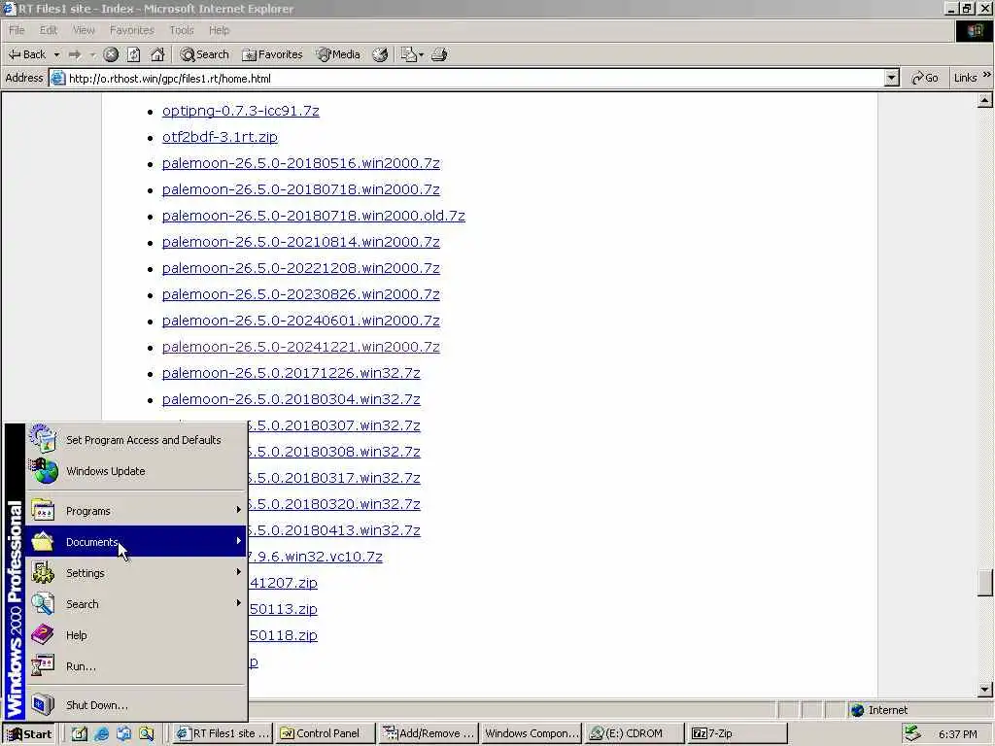Click Show Desktop quick launch icon
This screenshot has width=995, height=746.
pos(80,734)
